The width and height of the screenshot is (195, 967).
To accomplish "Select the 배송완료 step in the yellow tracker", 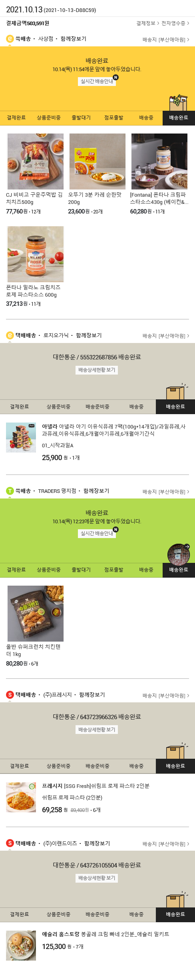I will tap(179, 118).
